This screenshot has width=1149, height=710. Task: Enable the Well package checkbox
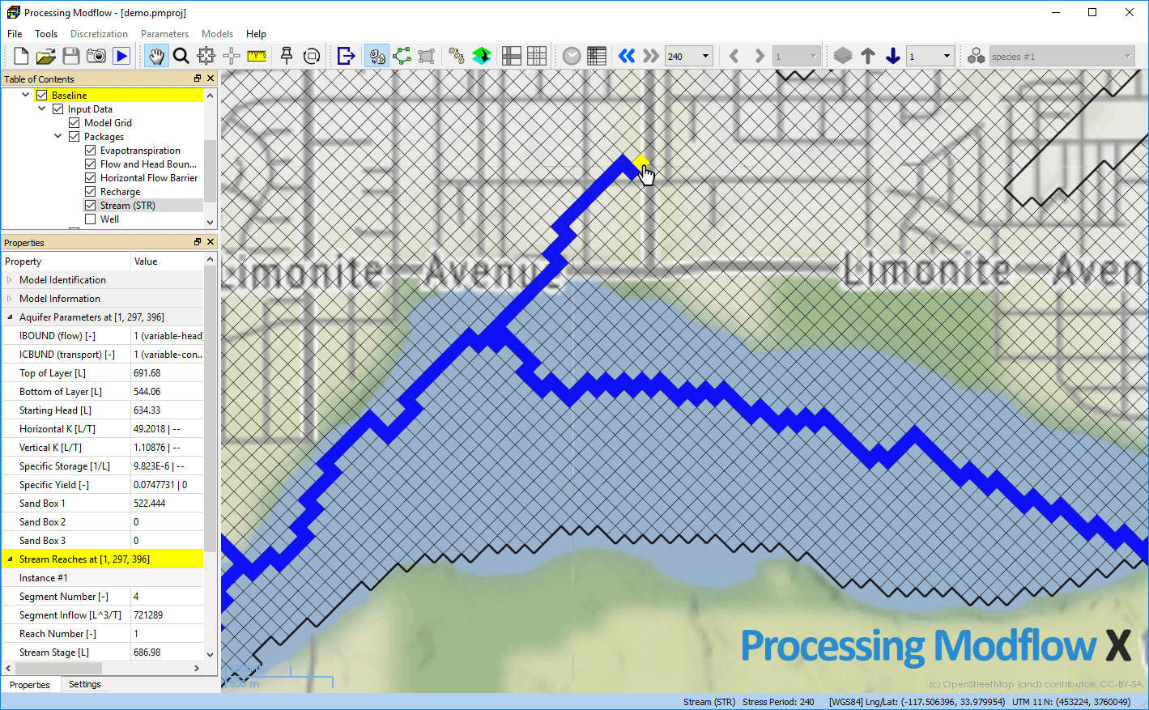91,219
